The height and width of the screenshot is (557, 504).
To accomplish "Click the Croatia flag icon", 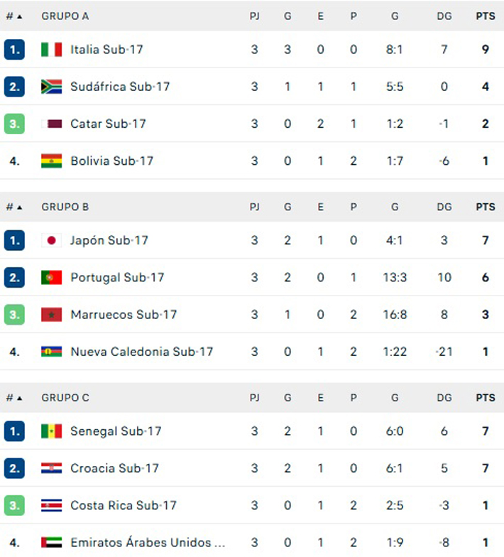I will [52, 468].
